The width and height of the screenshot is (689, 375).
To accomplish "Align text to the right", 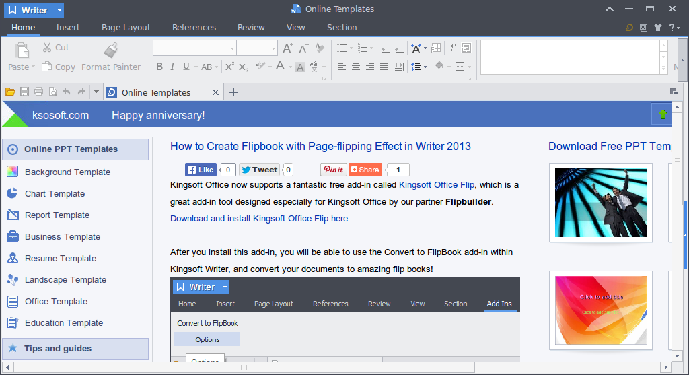I will (370, 67).
